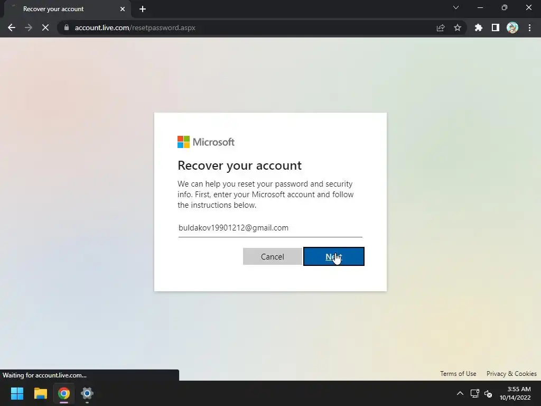
Task: Click muted volume tray icon
Action: coord(488,393)
